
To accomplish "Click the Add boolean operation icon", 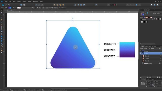I will (128, 5).
